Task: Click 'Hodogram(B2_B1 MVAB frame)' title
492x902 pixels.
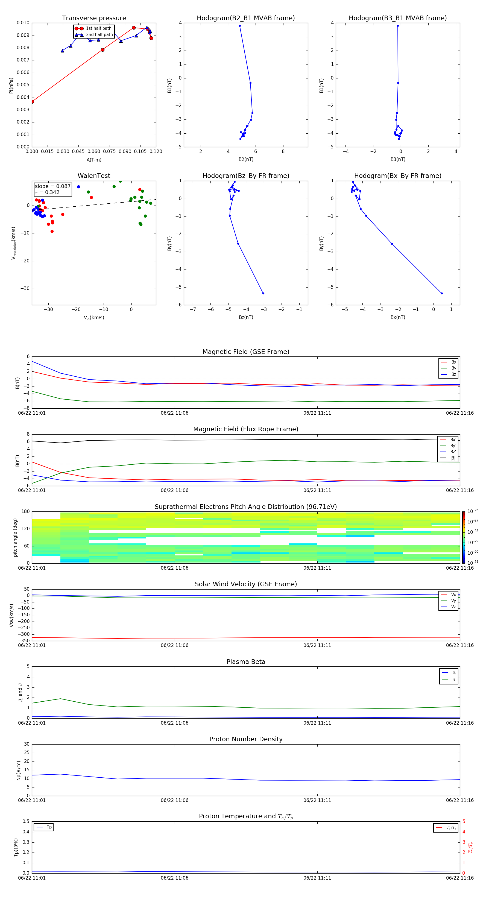Action: tap(246, 18)
